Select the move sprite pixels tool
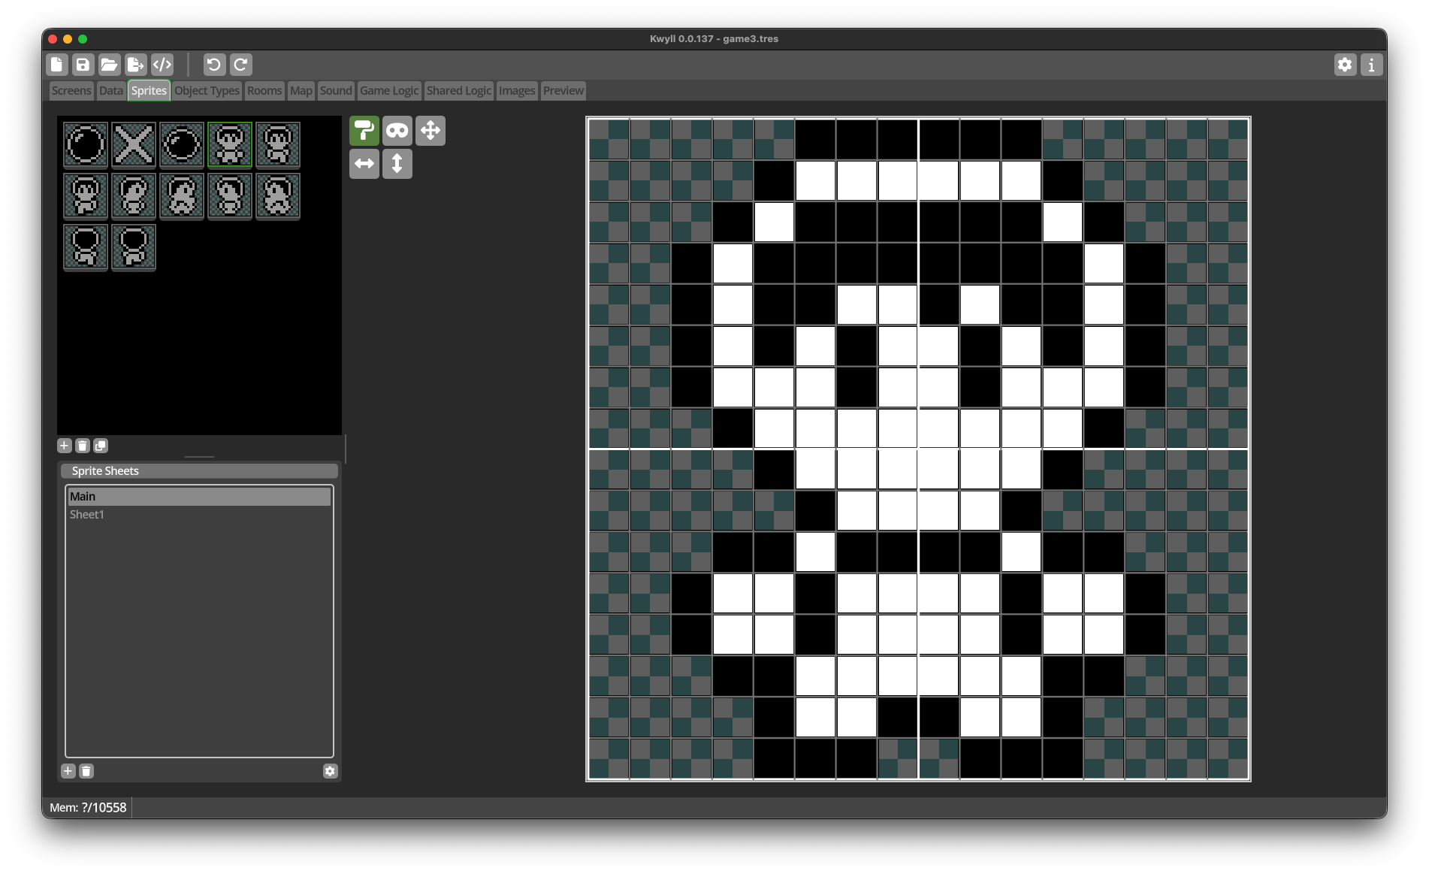 (x=431, y=131)
